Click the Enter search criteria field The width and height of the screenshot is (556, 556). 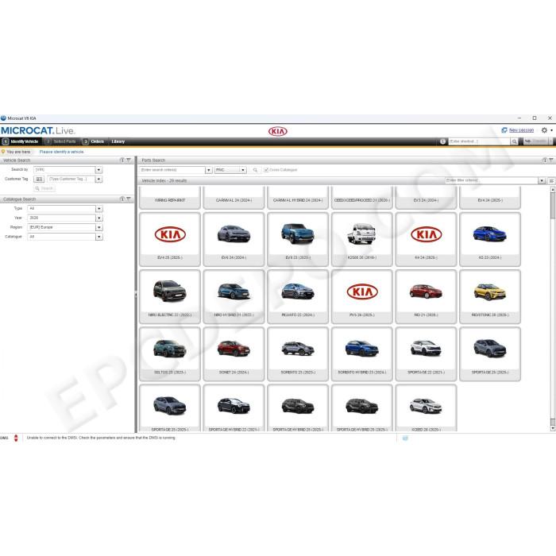pos(172,170)
